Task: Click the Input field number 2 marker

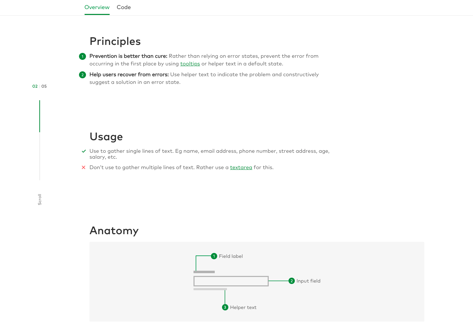Action: coord(292,281)
